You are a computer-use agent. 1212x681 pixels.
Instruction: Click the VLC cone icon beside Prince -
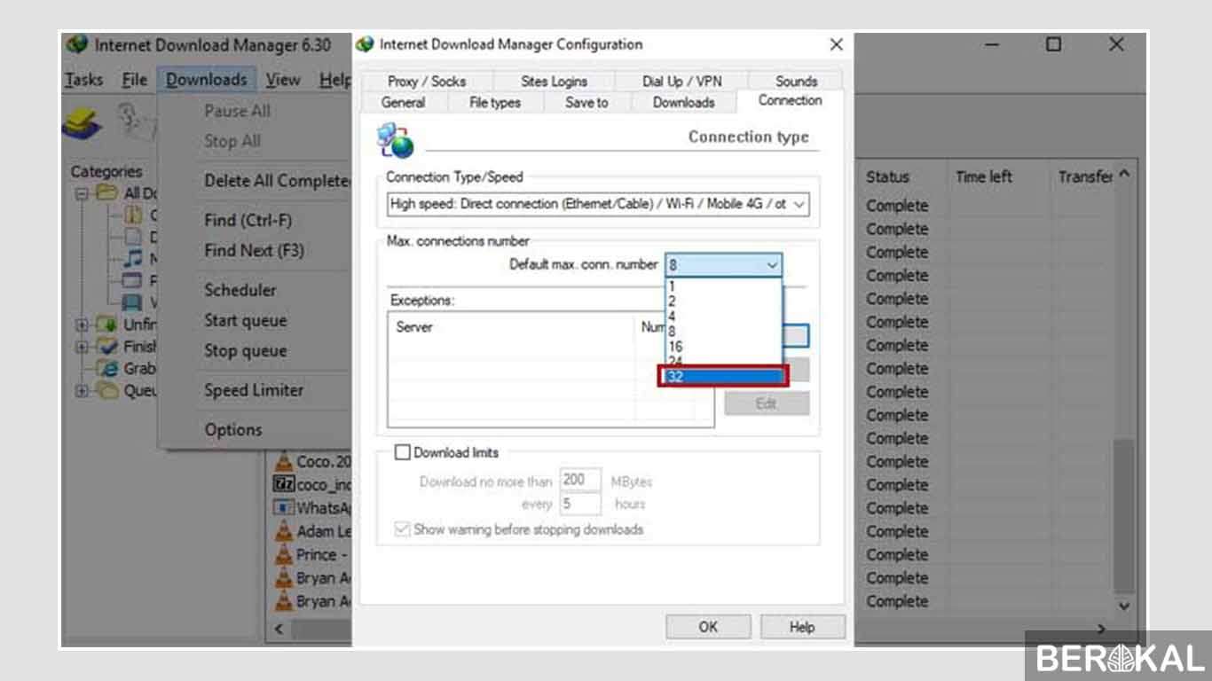pos(283,554)
